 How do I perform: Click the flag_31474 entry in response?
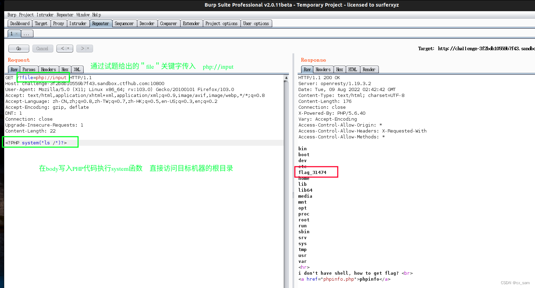[312, 173]
